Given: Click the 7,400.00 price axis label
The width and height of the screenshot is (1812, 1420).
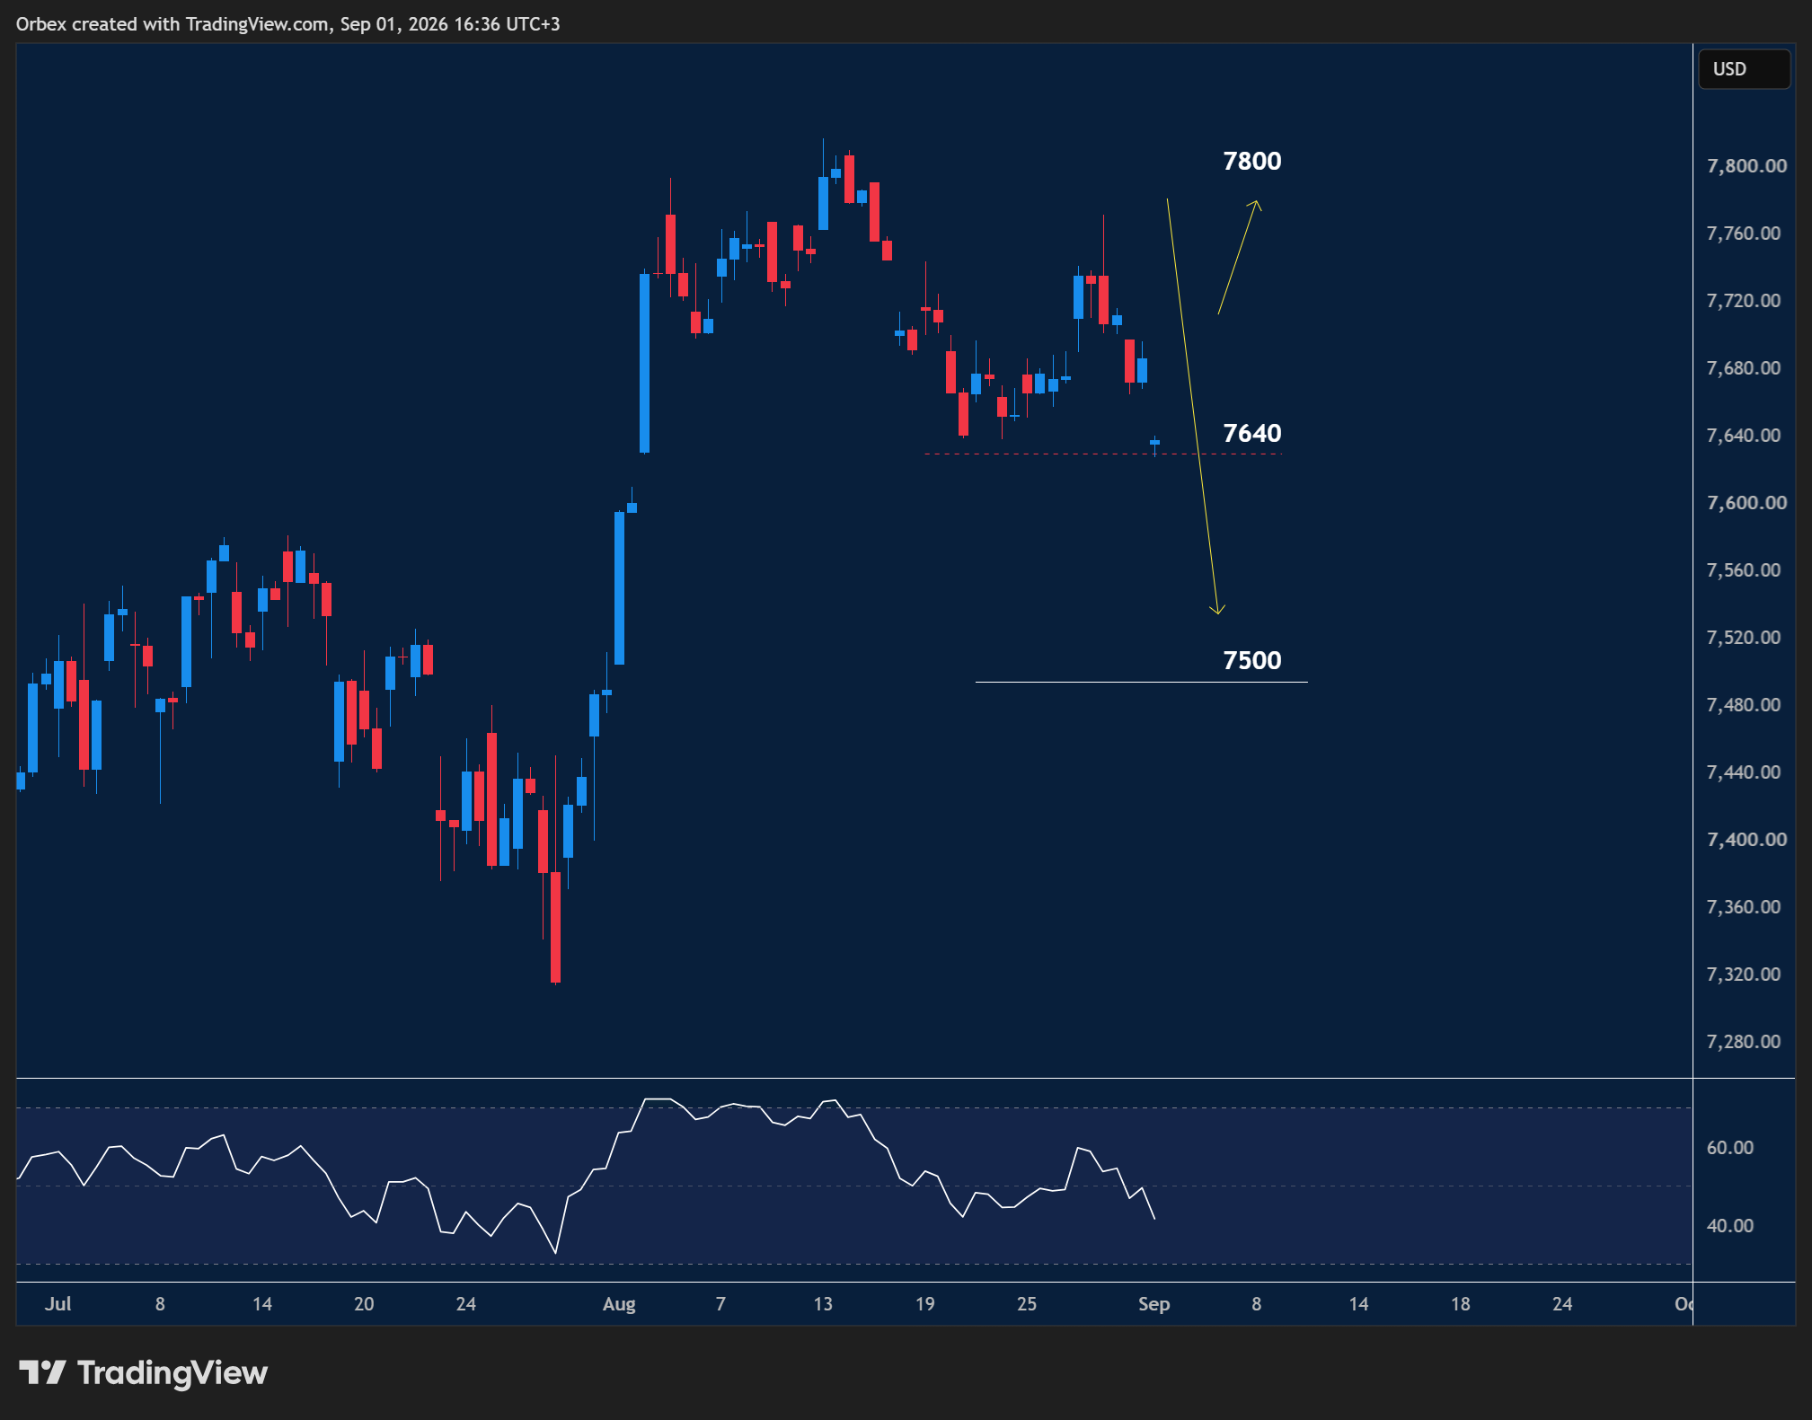Looking at the screenshot, I should pyautogui.click(x=1746, y=840).
